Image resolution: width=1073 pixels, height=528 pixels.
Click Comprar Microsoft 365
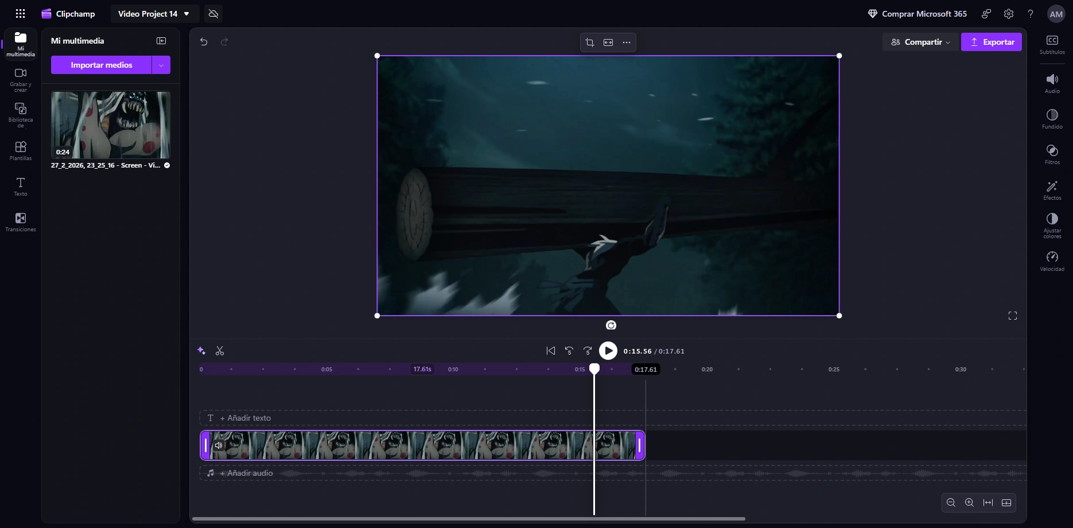click(x=918, y=14)
